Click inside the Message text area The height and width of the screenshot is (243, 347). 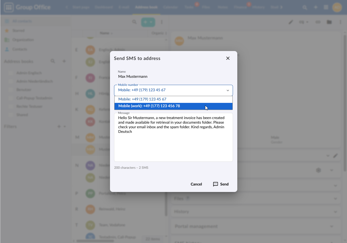pyautogui.click(x=173, y=137)
